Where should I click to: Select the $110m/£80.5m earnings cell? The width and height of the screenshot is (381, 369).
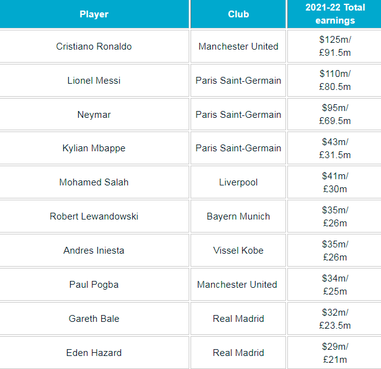(x=334, y=81)
